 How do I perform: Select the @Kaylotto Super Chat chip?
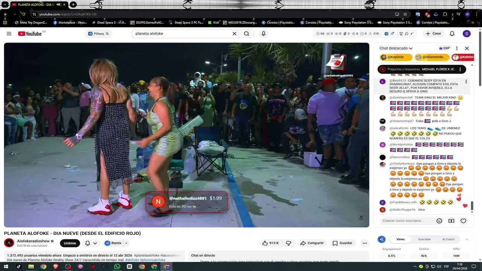click(x=396, y=57)
